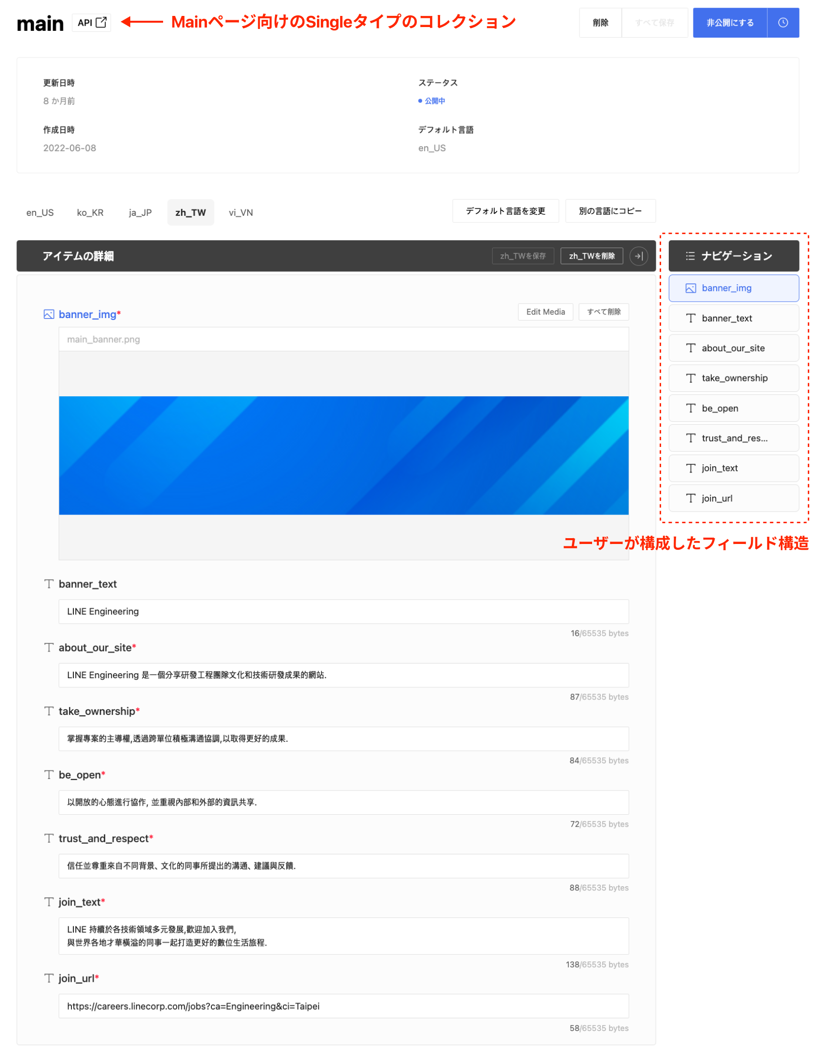
Task: Click the be_open text input
Action: click(x=344, y=803)
